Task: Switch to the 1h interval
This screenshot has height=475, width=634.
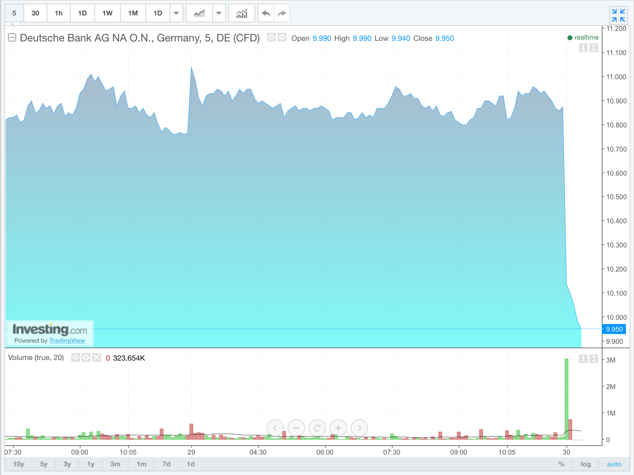Action: click(59, 13)
